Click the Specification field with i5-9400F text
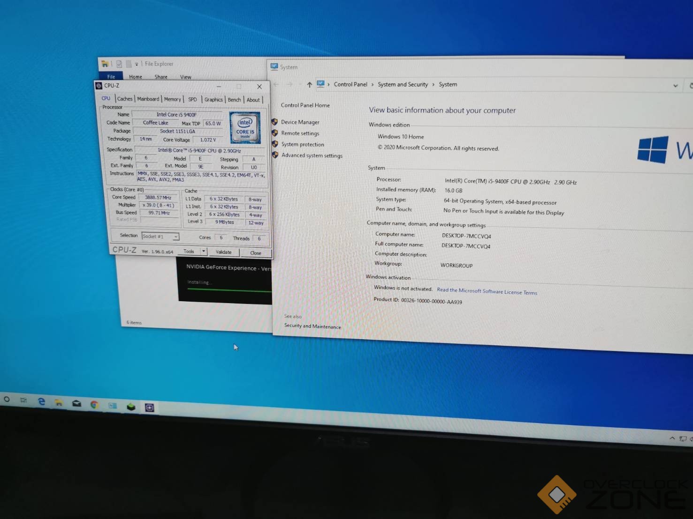The height and width of the screenshot is (519, 693). (x=199, y=150)
